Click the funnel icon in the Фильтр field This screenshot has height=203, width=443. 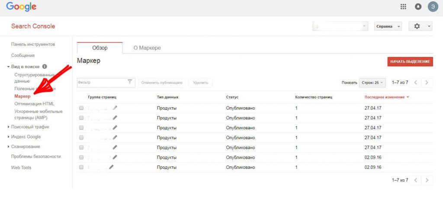point(130,82)
